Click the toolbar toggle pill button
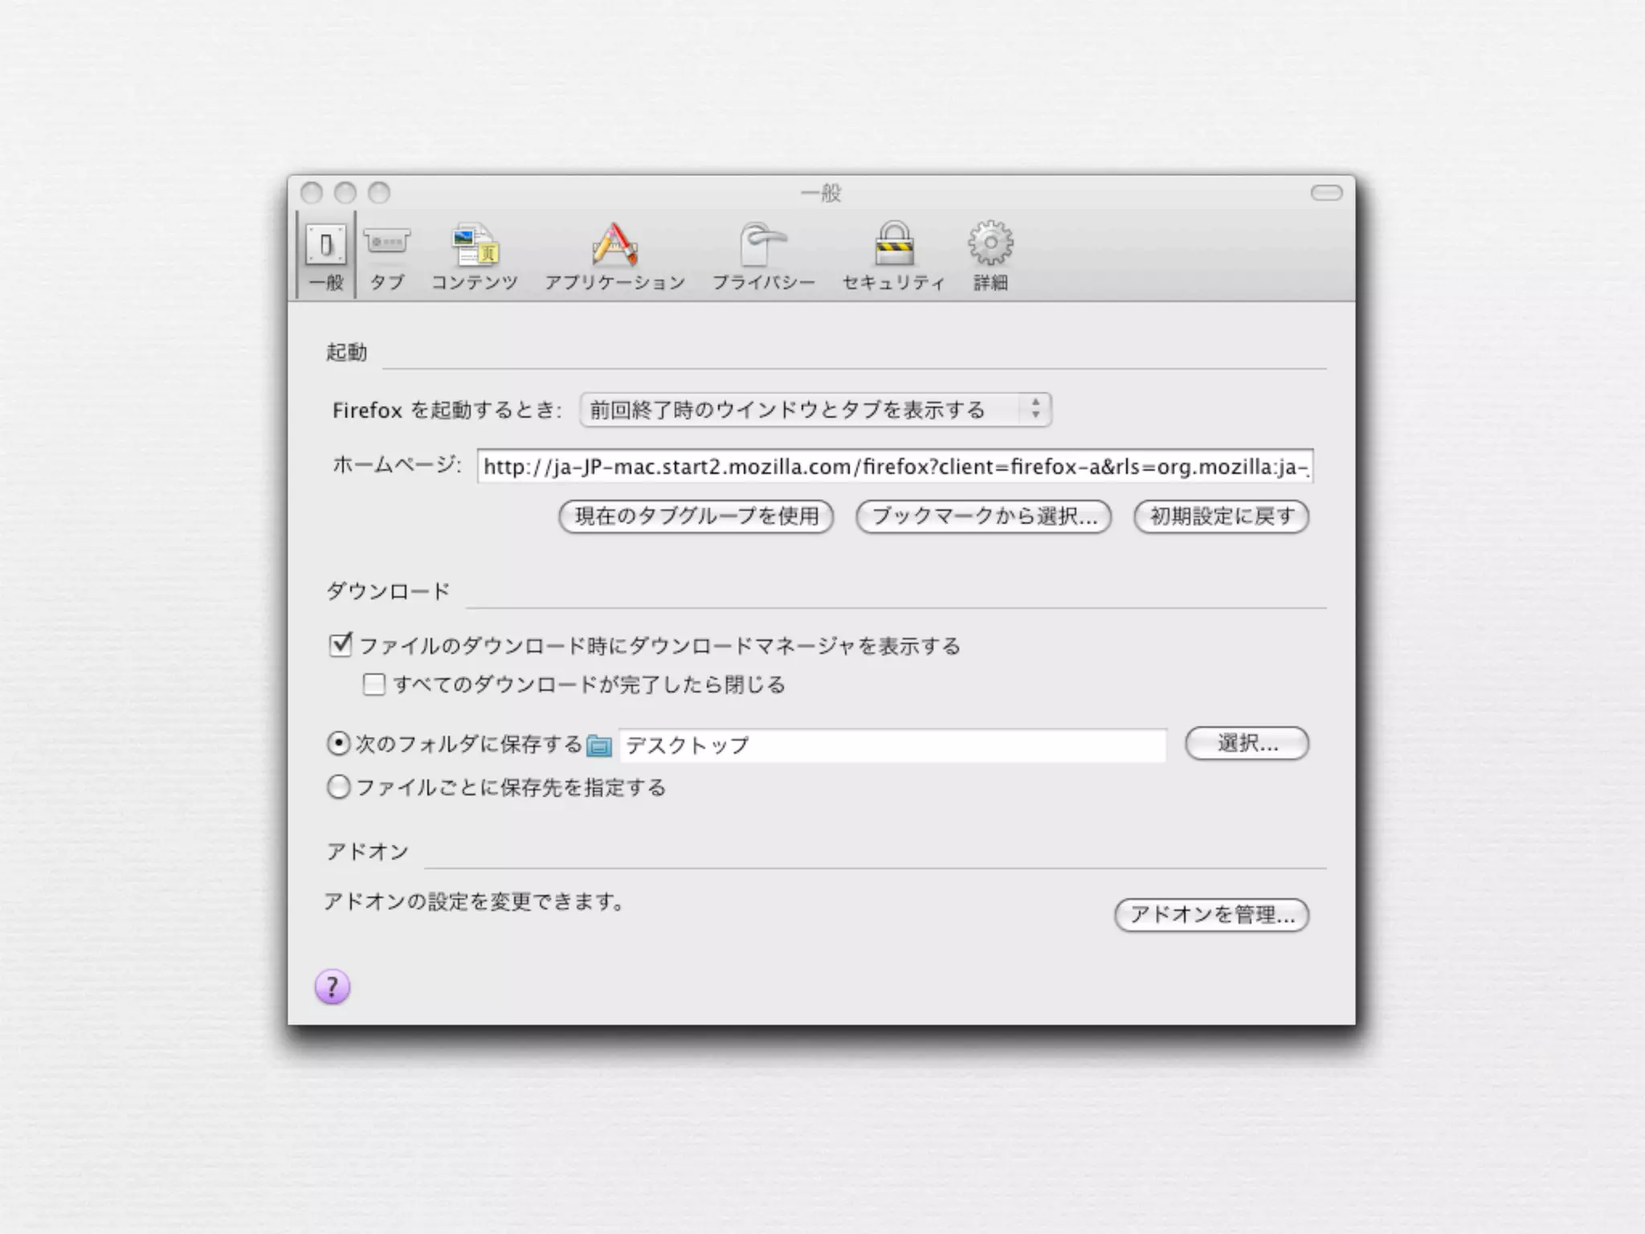Viewport: 1645px width, 1234px height. [1326, 193]
